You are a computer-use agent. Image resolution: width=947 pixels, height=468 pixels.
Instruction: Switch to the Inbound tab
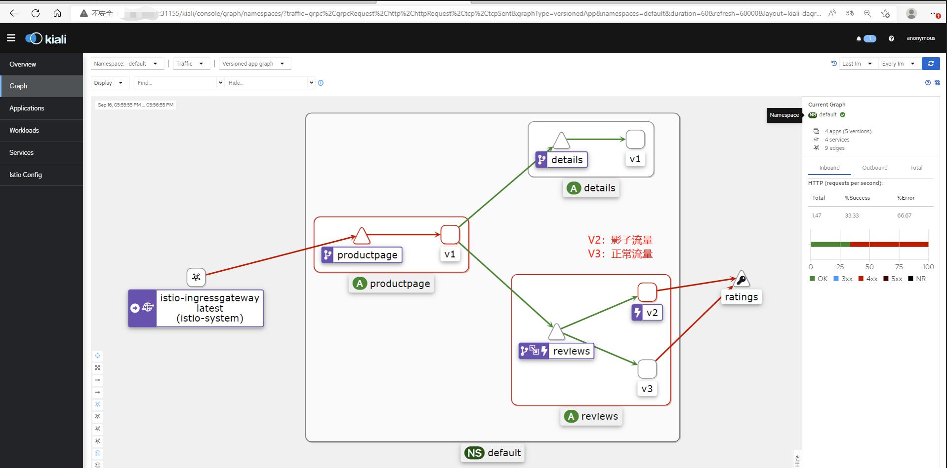(x=829, y=168)
